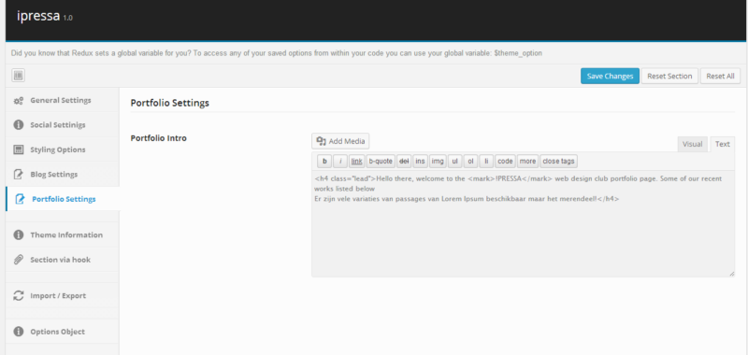Insert bold tag with b button
748x355 pixels.
pos(324,162)
